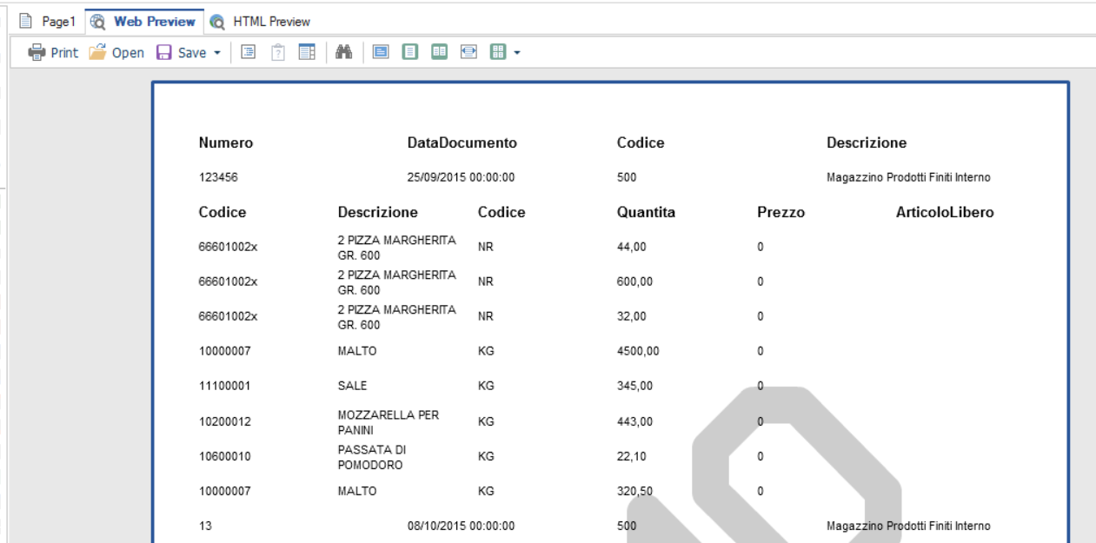The height and width of the screenshot is (543, 1096).
Task: Toggle the bookmarks panel icon next to Save
Action: pos(248,53)
